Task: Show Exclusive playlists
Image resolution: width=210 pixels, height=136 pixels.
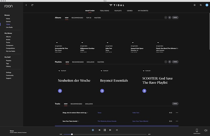Action: point(90,62)
